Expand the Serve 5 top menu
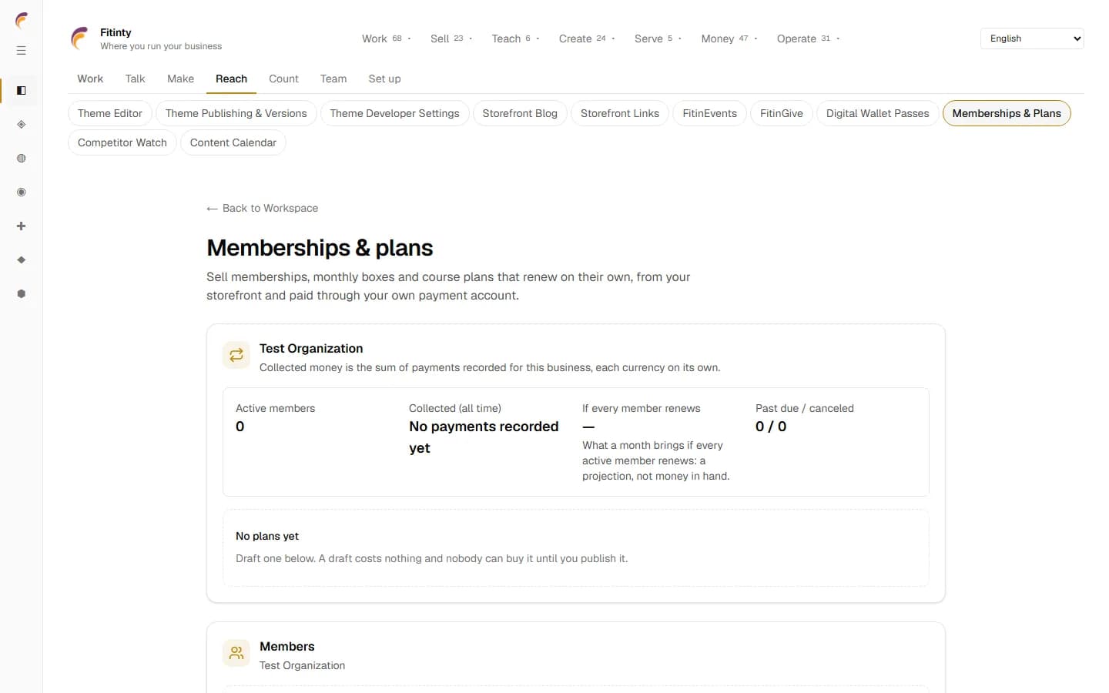The height and width of the screenshot is (693, 1109). [x=658, y=38]
